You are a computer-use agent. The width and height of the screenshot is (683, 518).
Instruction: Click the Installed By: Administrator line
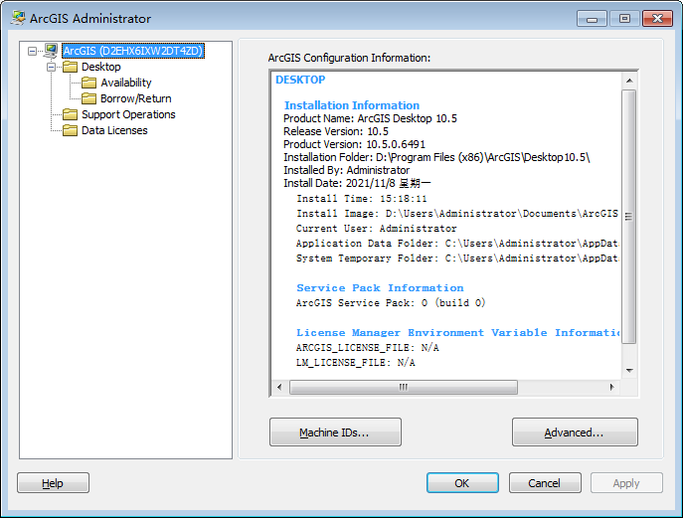(346, 170)
